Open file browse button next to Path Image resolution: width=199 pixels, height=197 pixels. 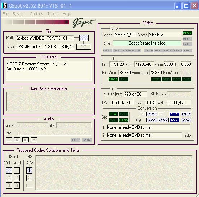(x=84, y=38)
